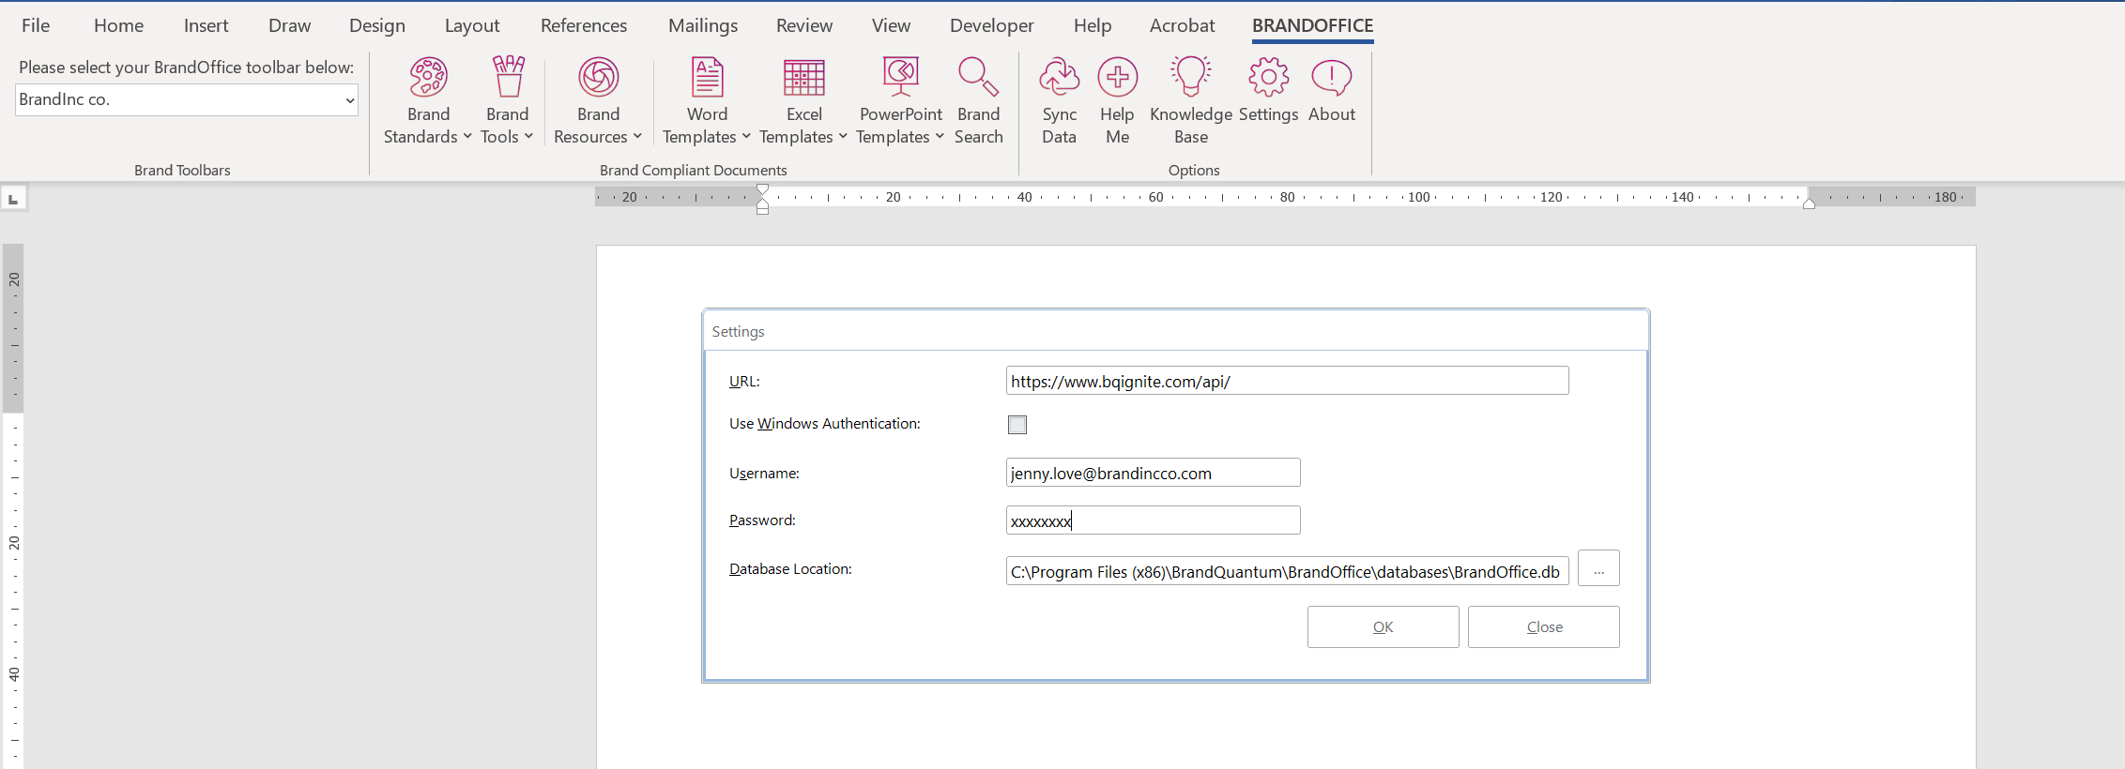Switch to the Review tab
Viewport: 2125px width, 769px height.
coord(804,25)
